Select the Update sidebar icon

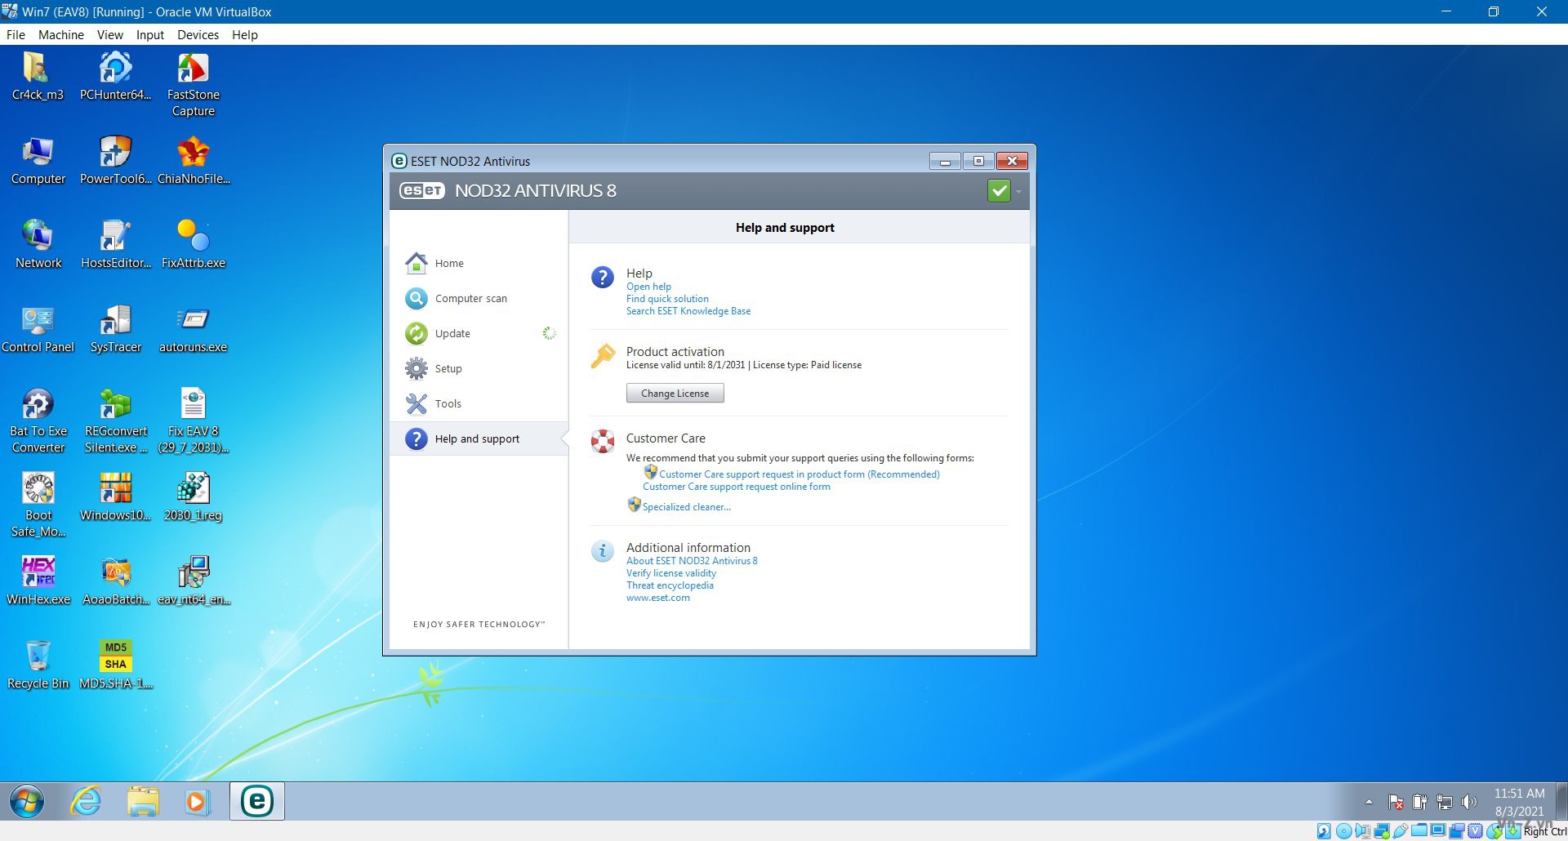point(416,333)
